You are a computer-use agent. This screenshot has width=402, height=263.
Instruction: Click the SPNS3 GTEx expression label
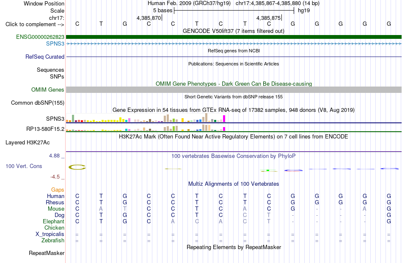(x=55, y=119)
